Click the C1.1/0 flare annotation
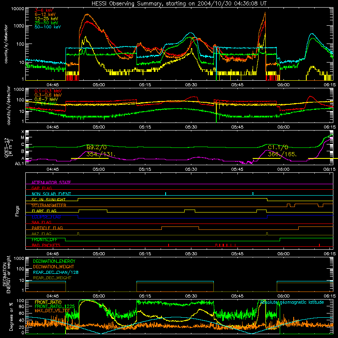338x338 pixels. point(278,147)
